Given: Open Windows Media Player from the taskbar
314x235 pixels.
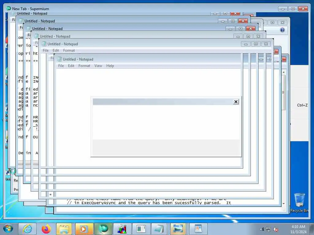Looking at the screenshot, I should (83, 229).
